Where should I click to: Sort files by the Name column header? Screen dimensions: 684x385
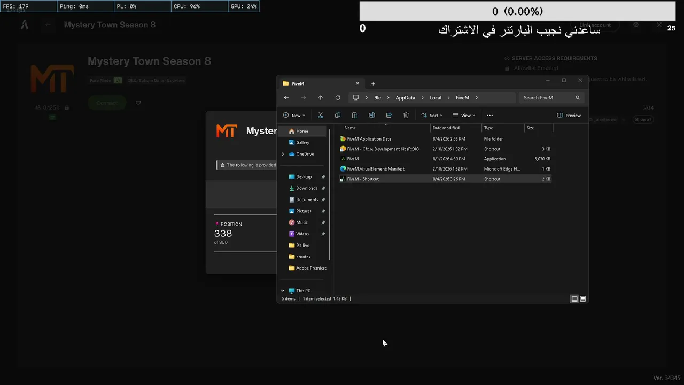350,128
